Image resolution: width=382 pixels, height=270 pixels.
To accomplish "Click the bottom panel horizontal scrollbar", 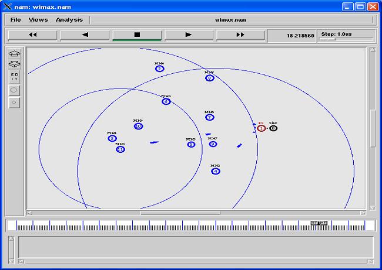I will (196, 261).
